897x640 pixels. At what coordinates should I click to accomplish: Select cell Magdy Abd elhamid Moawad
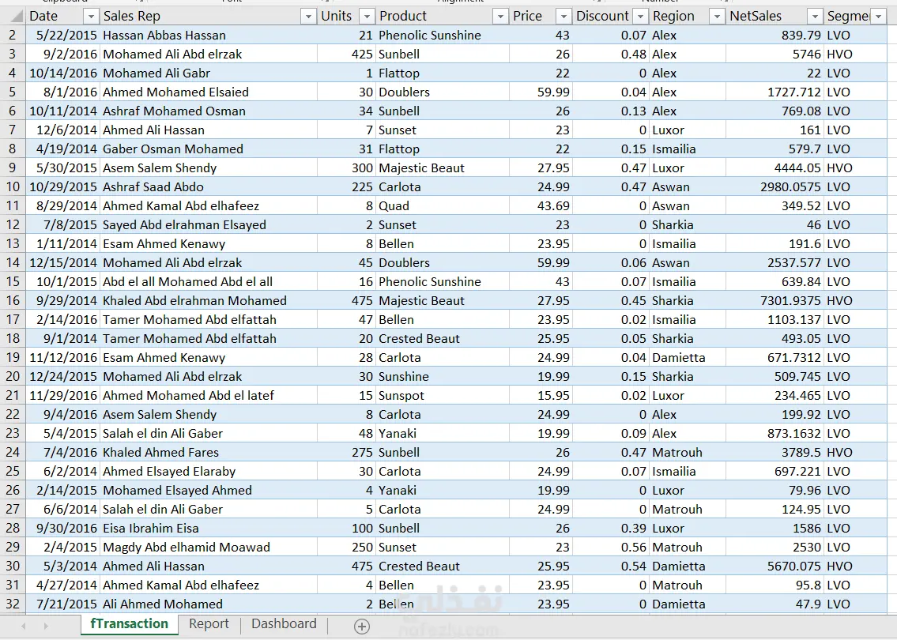click(209, 547)
